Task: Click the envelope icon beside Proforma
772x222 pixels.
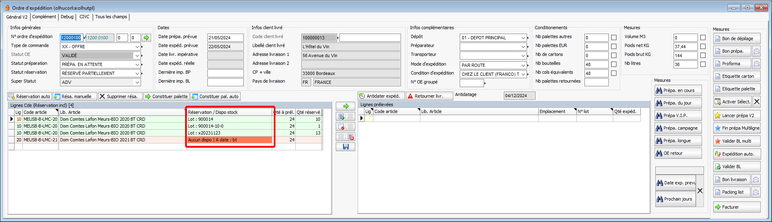Action: pos(756,64)
